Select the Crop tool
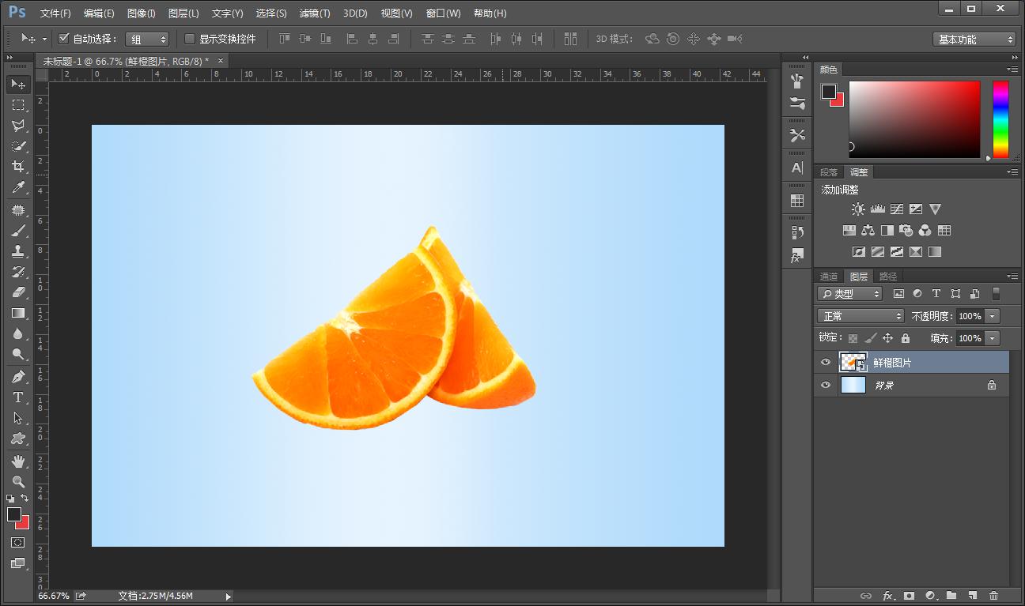The width and height of the screenshot is (1025, 606). tap(17, 166)
